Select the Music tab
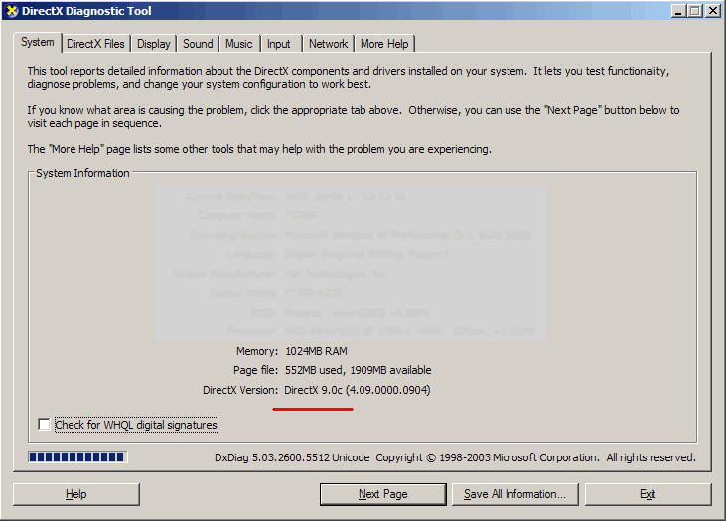Image resolution: width=726 pixels, height=521 pixels. [x=239, y=44]
